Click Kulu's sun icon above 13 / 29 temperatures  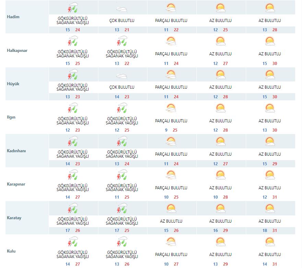tap(220, 243)
